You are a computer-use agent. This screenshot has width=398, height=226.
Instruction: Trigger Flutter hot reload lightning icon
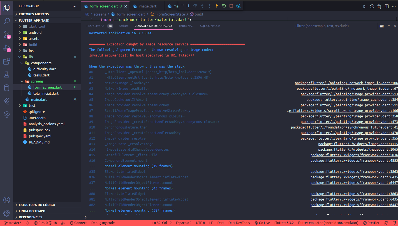[217, 6]
